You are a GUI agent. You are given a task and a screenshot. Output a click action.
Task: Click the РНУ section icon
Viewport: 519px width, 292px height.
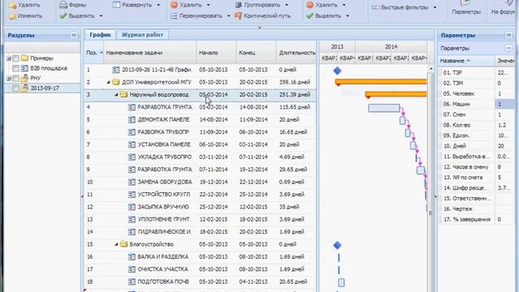[24, 78]
